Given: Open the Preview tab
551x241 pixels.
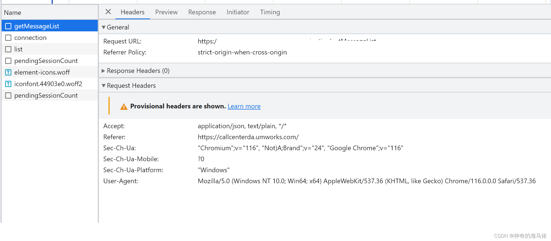Looking at the screenshot, I should click(166, 12).
